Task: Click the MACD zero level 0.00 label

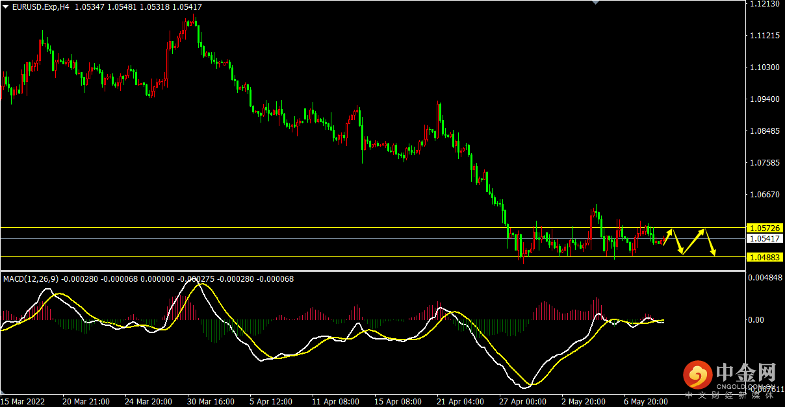Action: [x=757, y=320]
